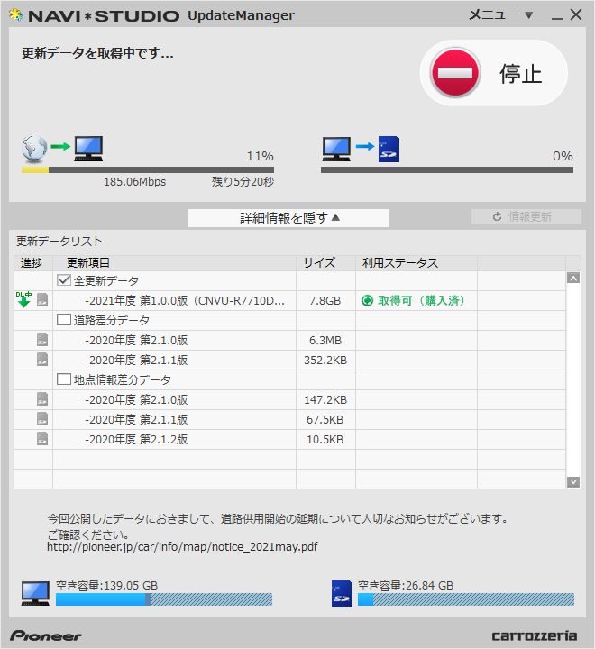Image resolution: width=595 pixels, height=649 pixels.
Task: Click file icon for point data 第2.1.2版
Action: click(x=42, y=439)
